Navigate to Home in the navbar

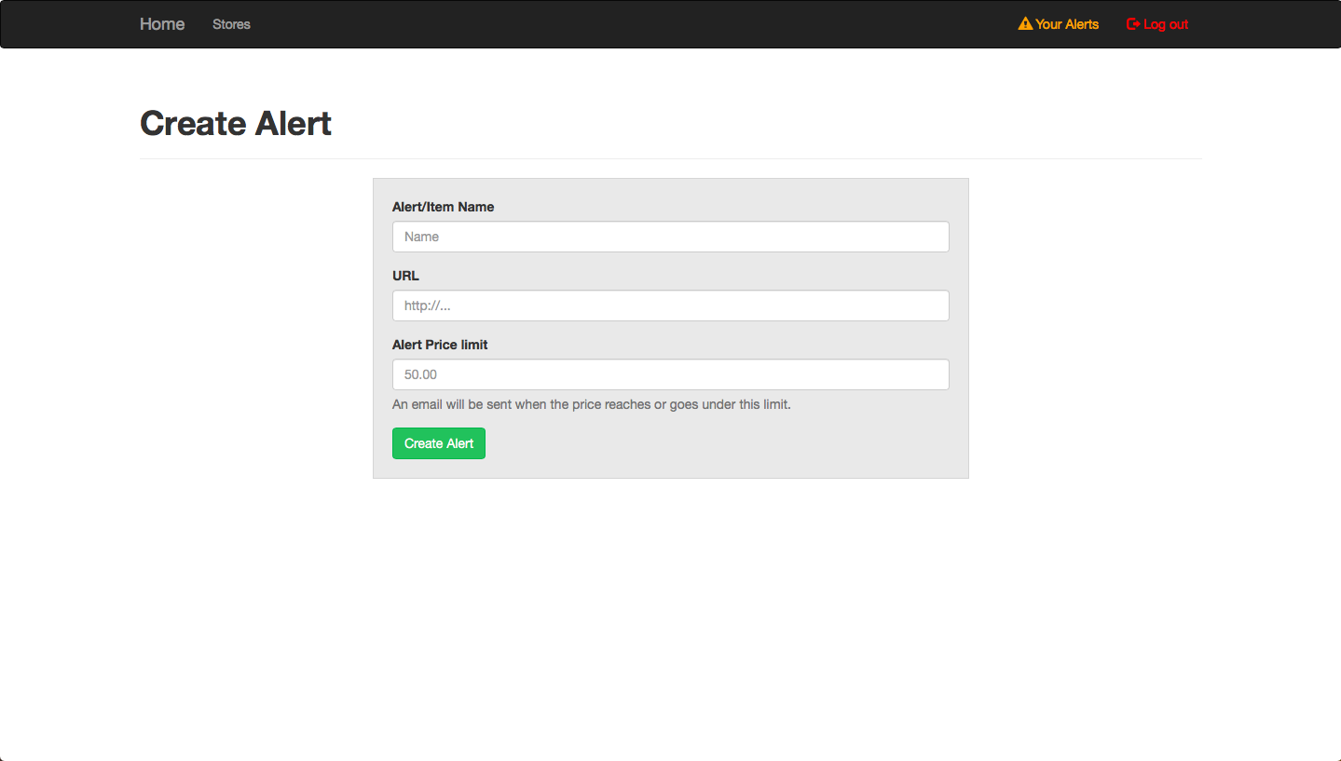point(161,23)
